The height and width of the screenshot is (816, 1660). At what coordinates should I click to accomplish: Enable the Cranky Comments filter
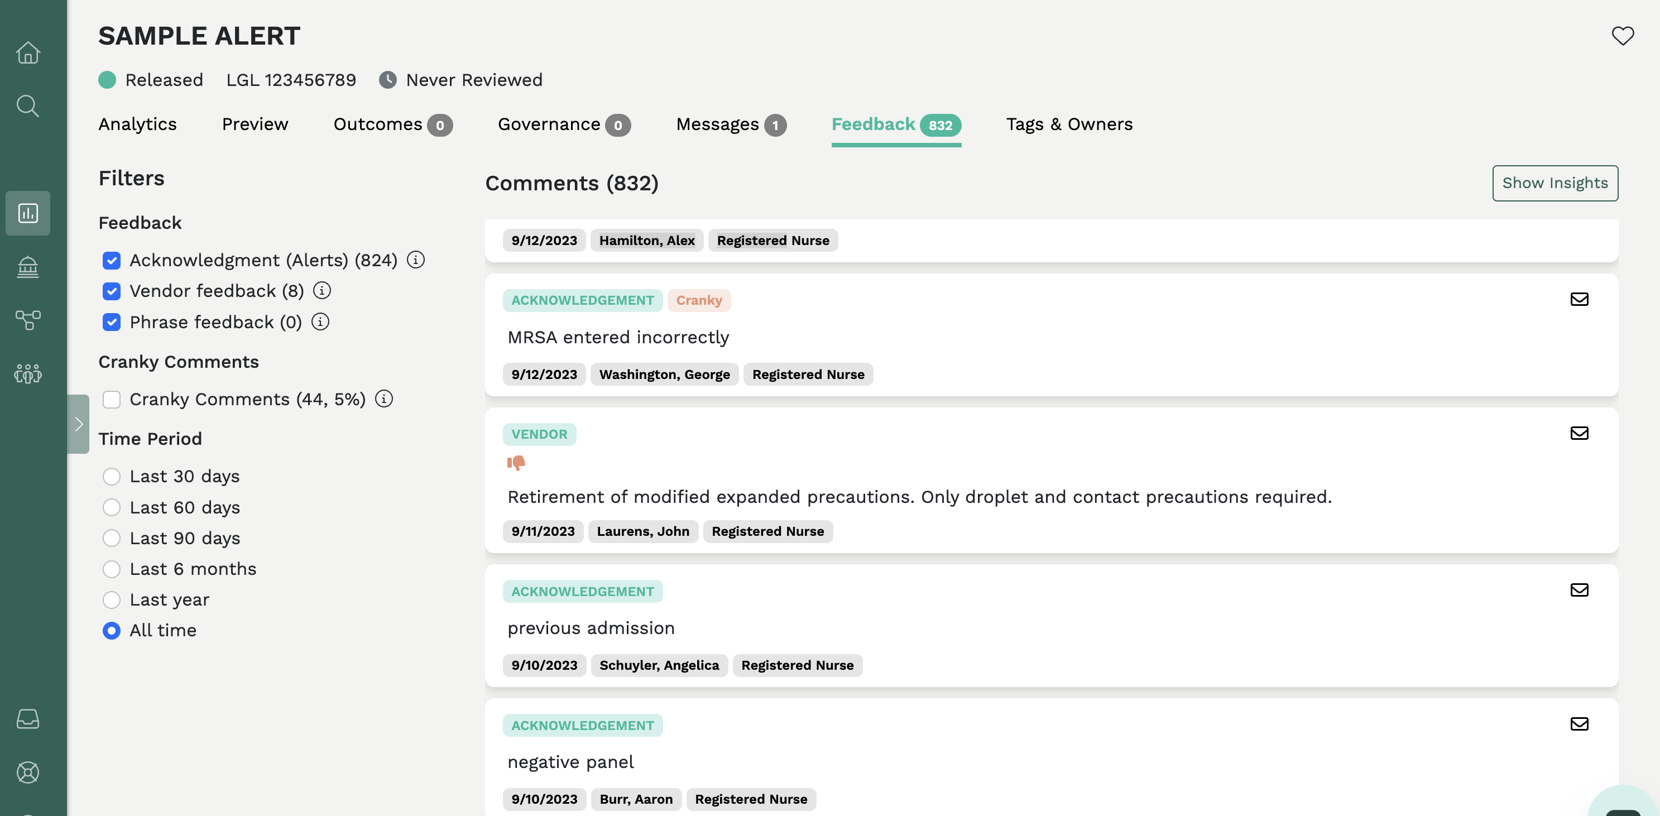[112, 400]
